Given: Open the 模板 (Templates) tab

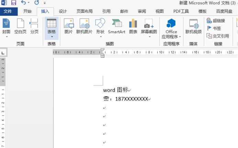Looking at the screenshot, I should (x=202, y=11).
